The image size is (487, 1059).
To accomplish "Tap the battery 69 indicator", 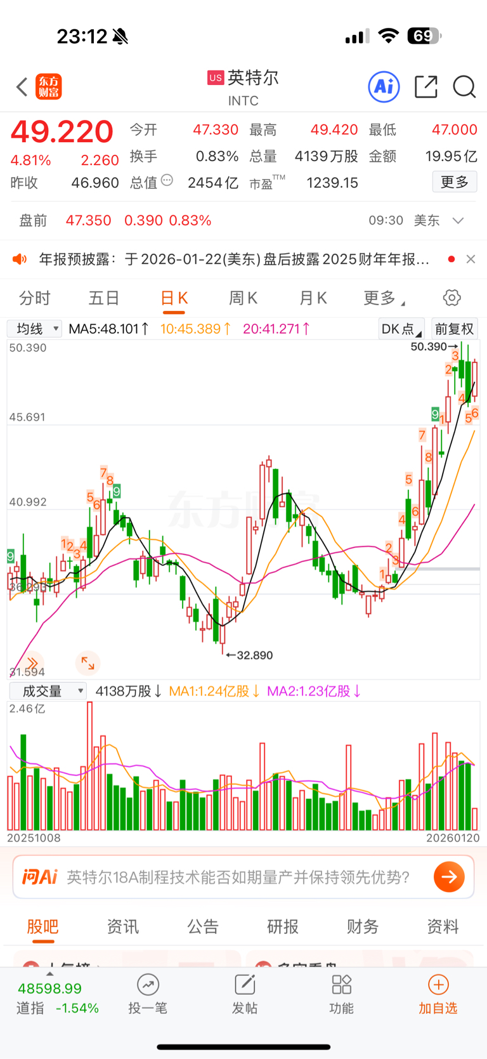I will pyautogui.click(x=424, y=36).
